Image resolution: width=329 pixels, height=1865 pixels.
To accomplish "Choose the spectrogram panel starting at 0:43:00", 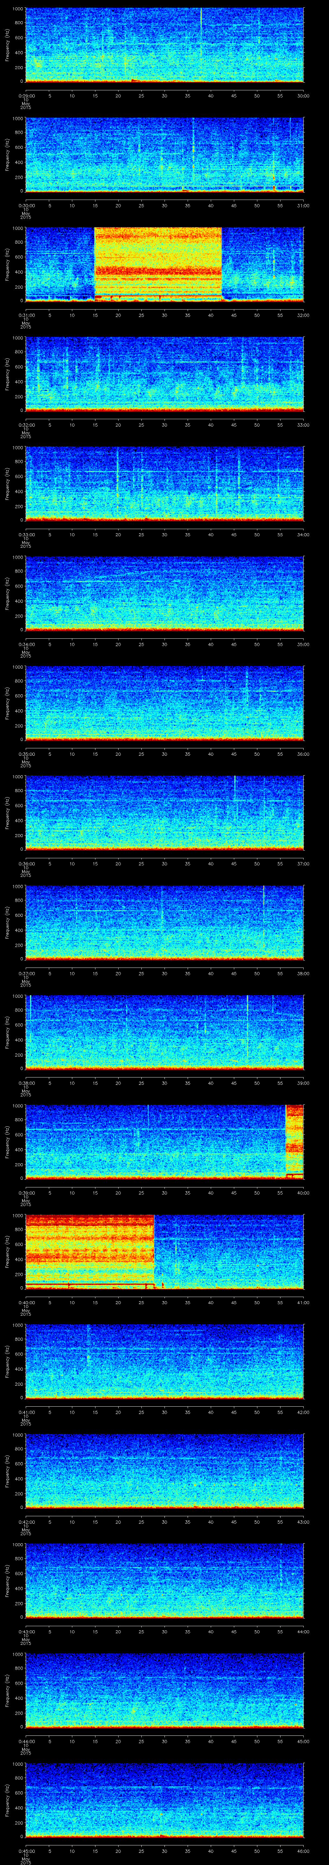I will [164, 1581].
